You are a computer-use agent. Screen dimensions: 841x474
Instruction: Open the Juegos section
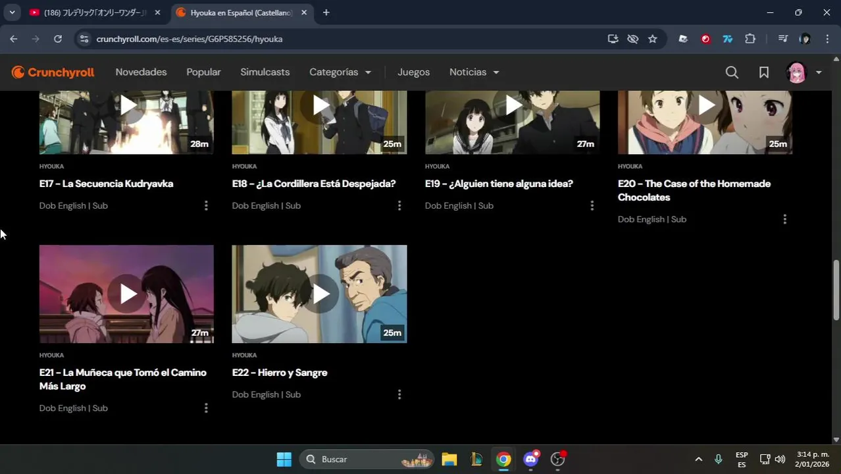click(413, 72)
